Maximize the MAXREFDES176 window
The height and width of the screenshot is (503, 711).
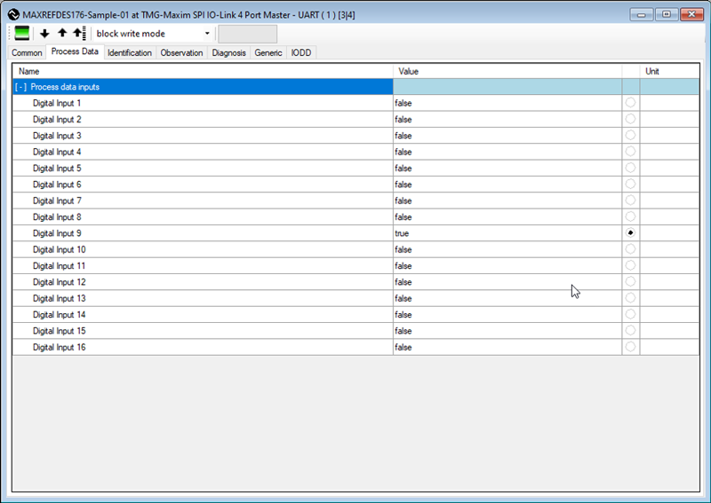(x=666, y=14)
